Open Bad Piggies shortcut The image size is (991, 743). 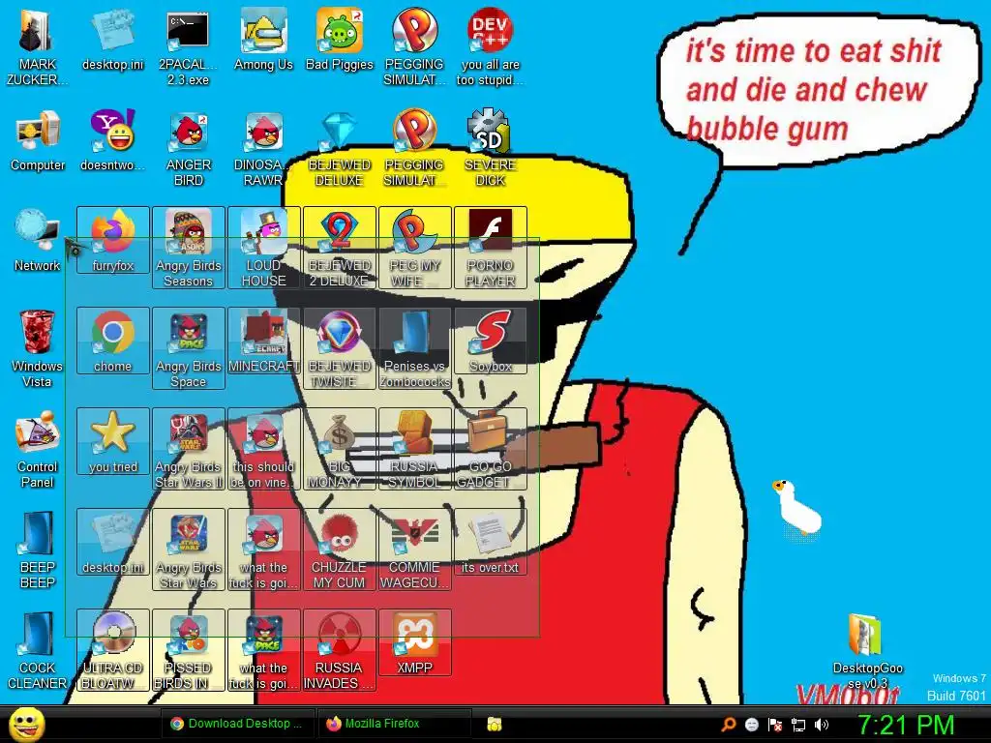340,41
